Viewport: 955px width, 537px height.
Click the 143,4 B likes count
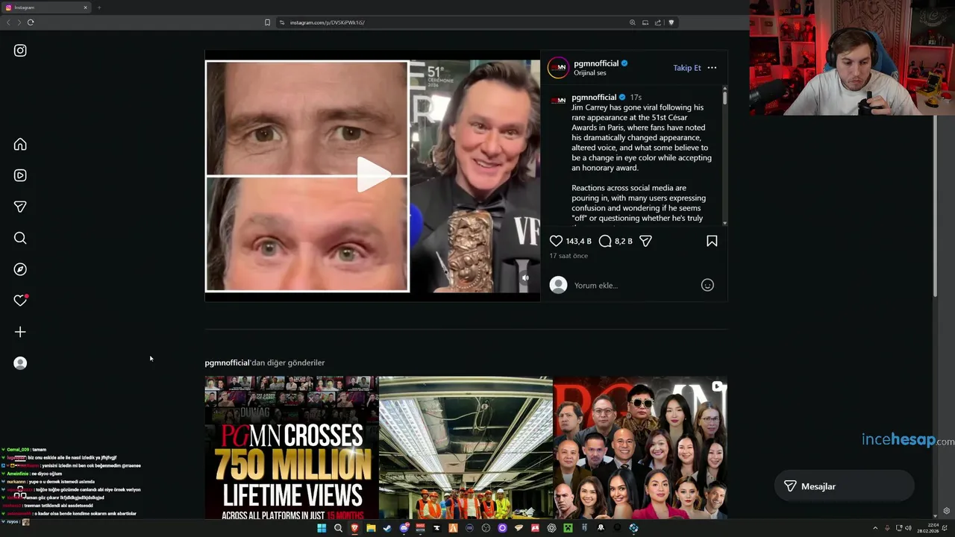pyautogui.click(x=578, y=241)
